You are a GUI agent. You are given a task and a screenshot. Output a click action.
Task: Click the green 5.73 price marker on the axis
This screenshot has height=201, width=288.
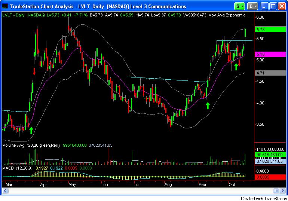270,30
